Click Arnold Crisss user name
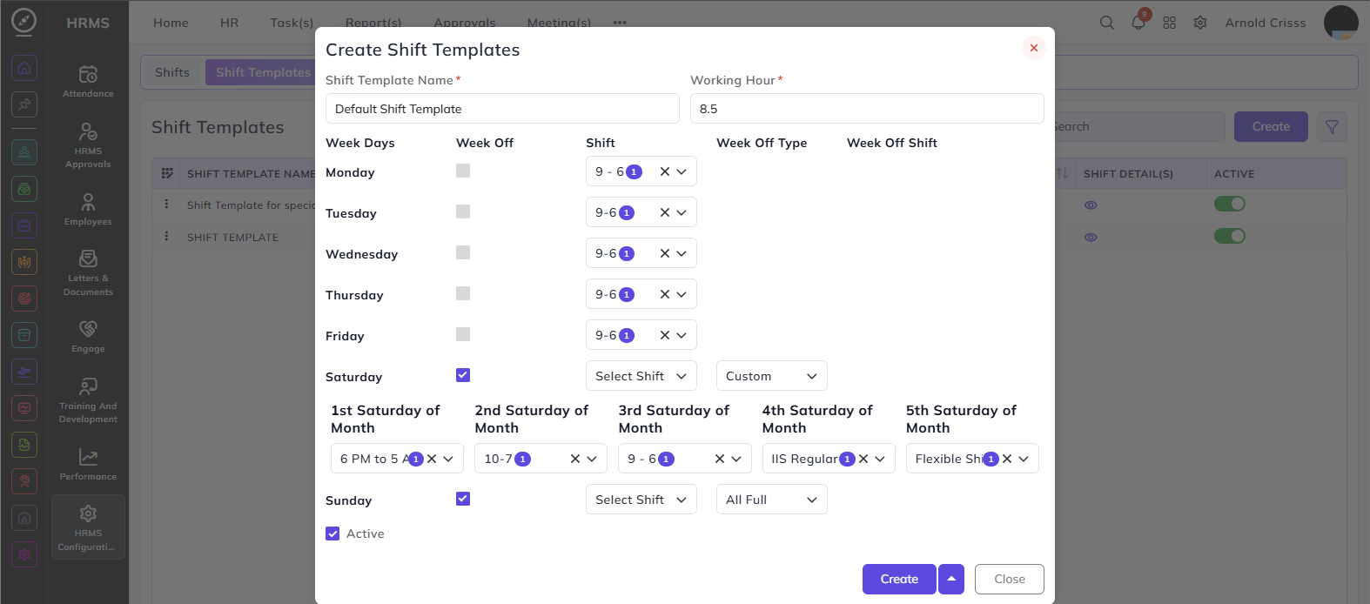1370x604 pixels. (1266, 23)
